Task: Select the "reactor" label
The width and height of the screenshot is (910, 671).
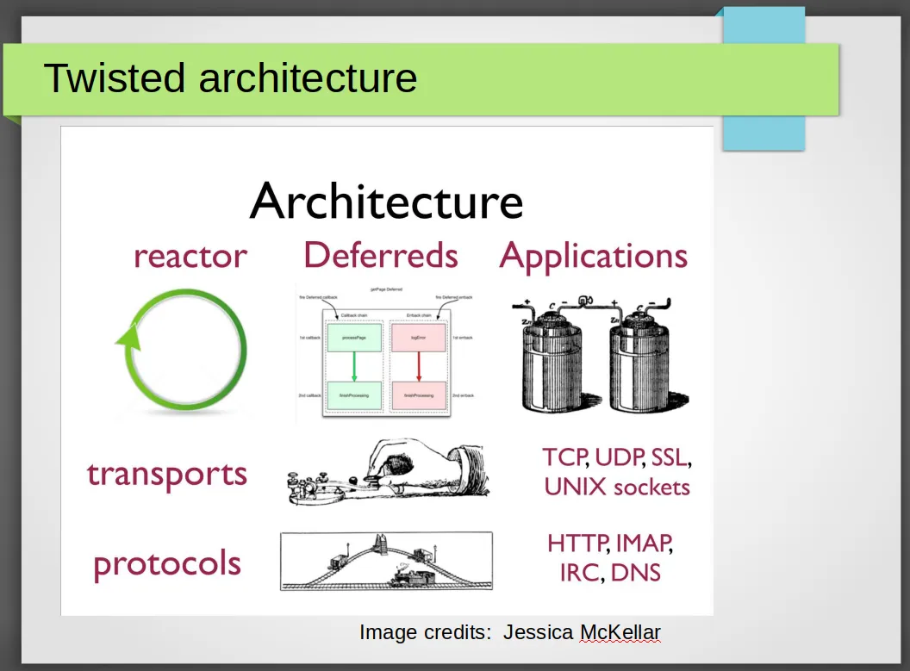Action: click(190, 256)
